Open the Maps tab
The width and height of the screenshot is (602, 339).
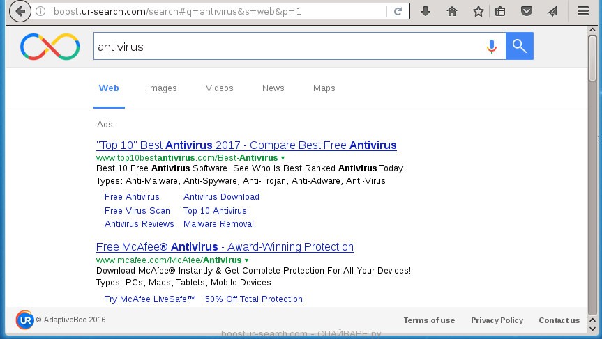324,88
